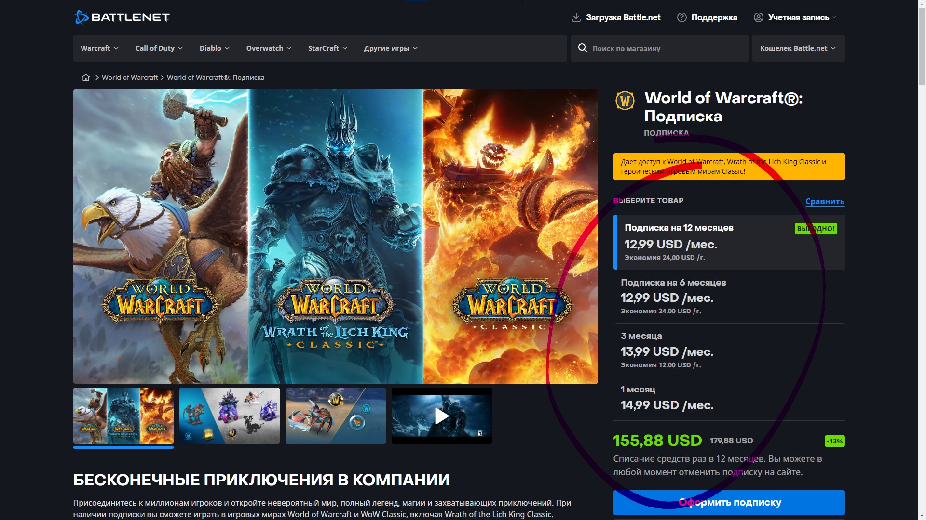Expand the Call of Duty menu
The image size is (926, 520).
[159, 48]
